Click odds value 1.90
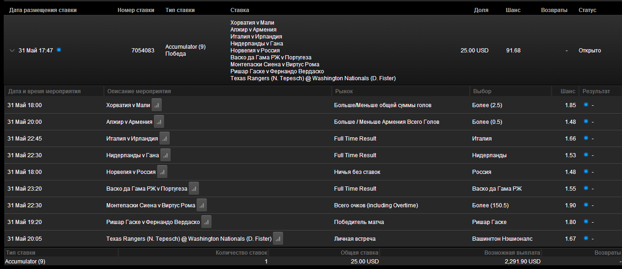This screenshot has width=622, height=269. click(570, 205)
